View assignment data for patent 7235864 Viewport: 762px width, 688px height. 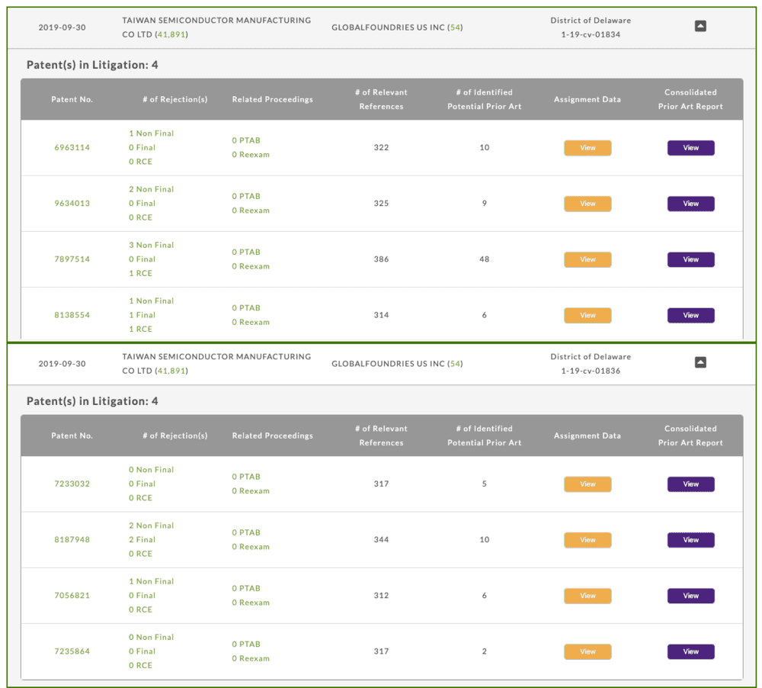588,652
